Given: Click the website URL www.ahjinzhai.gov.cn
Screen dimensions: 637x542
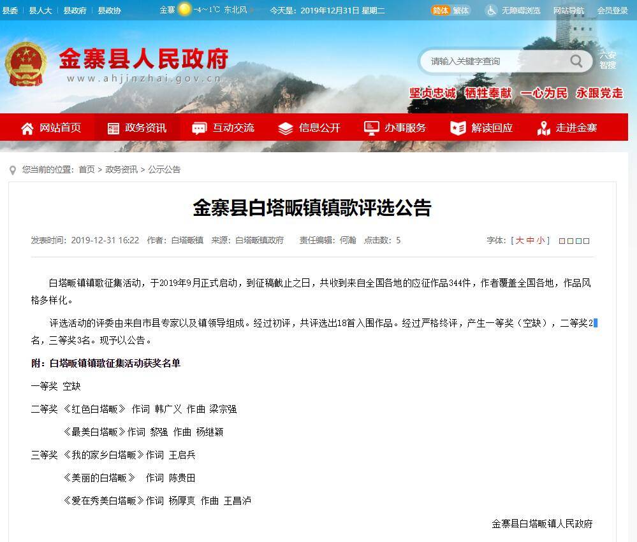Looking at the screenshot, I should [x=144, y=78].
